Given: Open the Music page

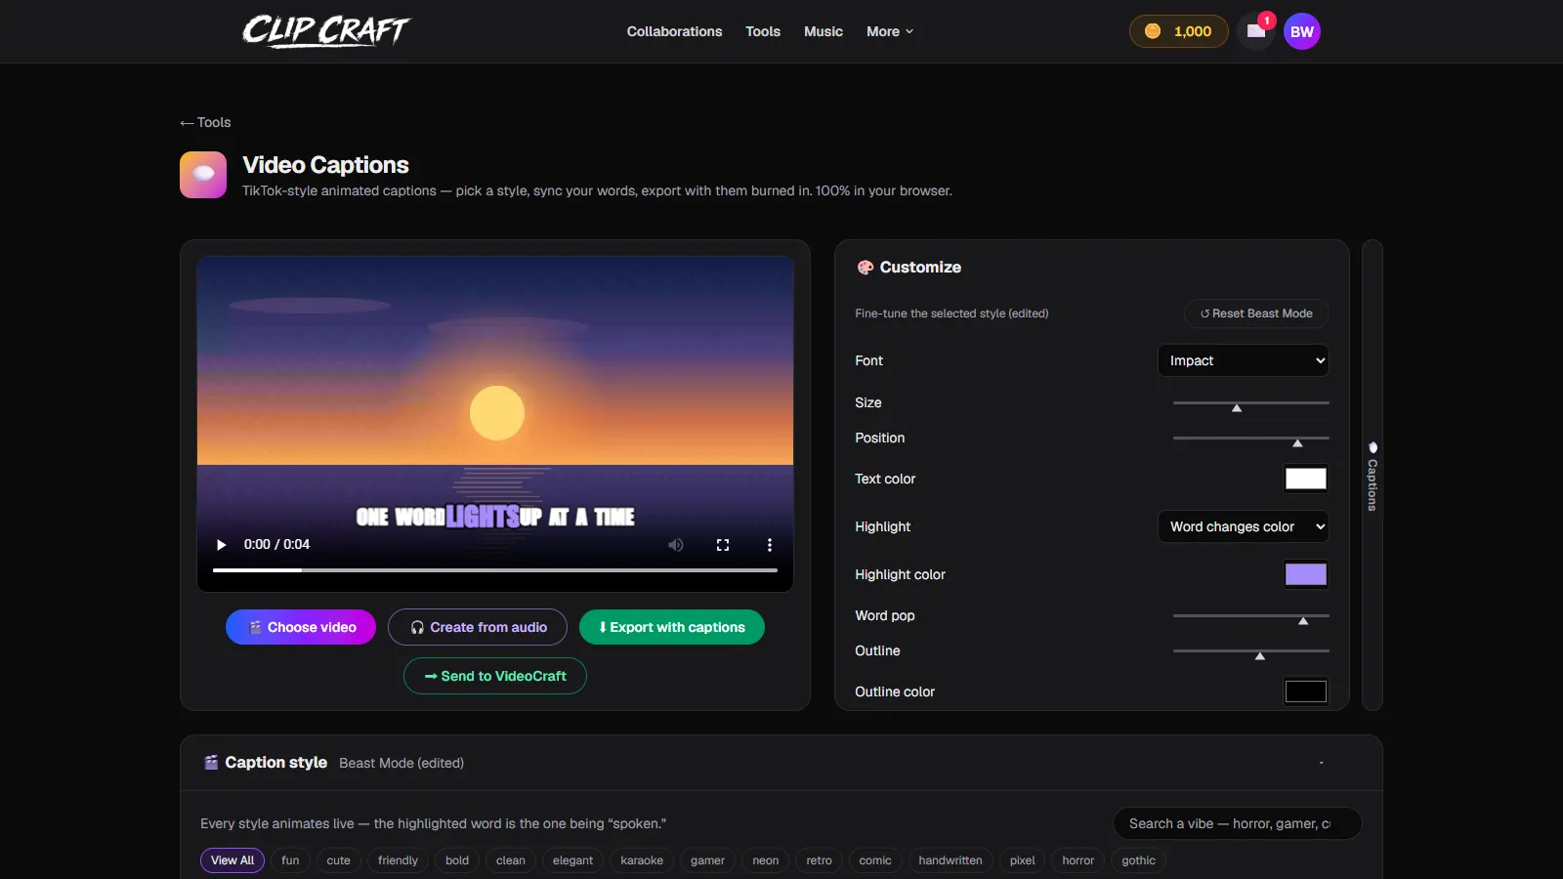Looking at the screenshot, I should click(824, 31).
